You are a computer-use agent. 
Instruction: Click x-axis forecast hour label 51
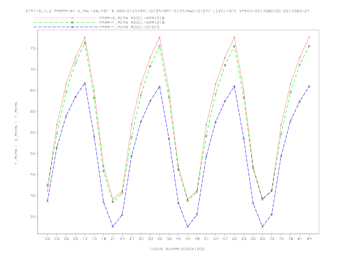coord(206,239)
